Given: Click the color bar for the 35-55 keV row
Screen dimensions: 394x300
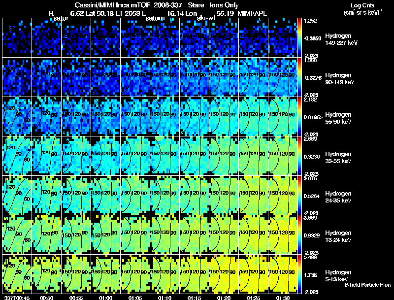Looking at the screenshot, I should point(299,156).
